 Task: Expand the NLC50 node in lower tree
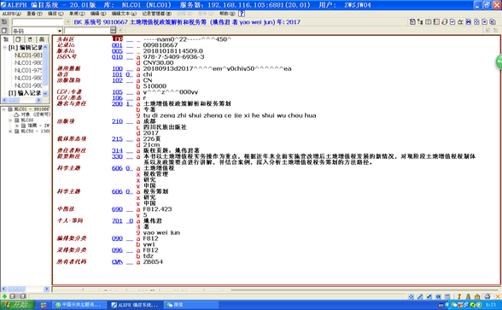10,131
